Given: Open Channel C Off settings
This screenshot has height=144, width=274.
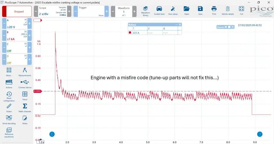Looking at the screenshot, I should (x=17, y=47).
